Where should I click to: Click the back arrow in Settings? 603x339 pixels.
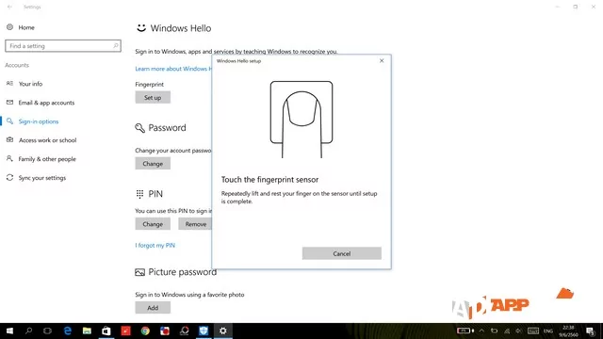pyautogui.click(x=9, y=7)
